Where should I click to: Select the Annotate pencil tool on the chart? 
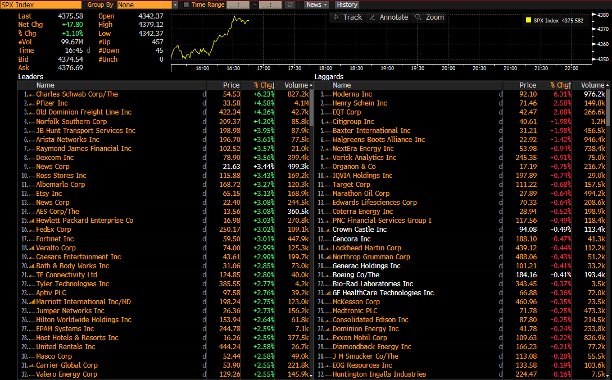[x=388, y=17]
